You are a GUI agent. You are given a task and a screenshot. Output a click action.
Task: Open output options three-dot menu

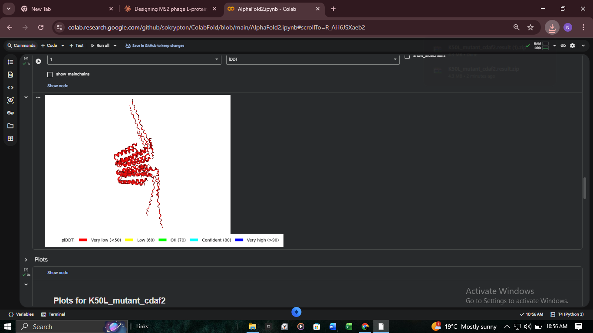(x=38, y=98)
